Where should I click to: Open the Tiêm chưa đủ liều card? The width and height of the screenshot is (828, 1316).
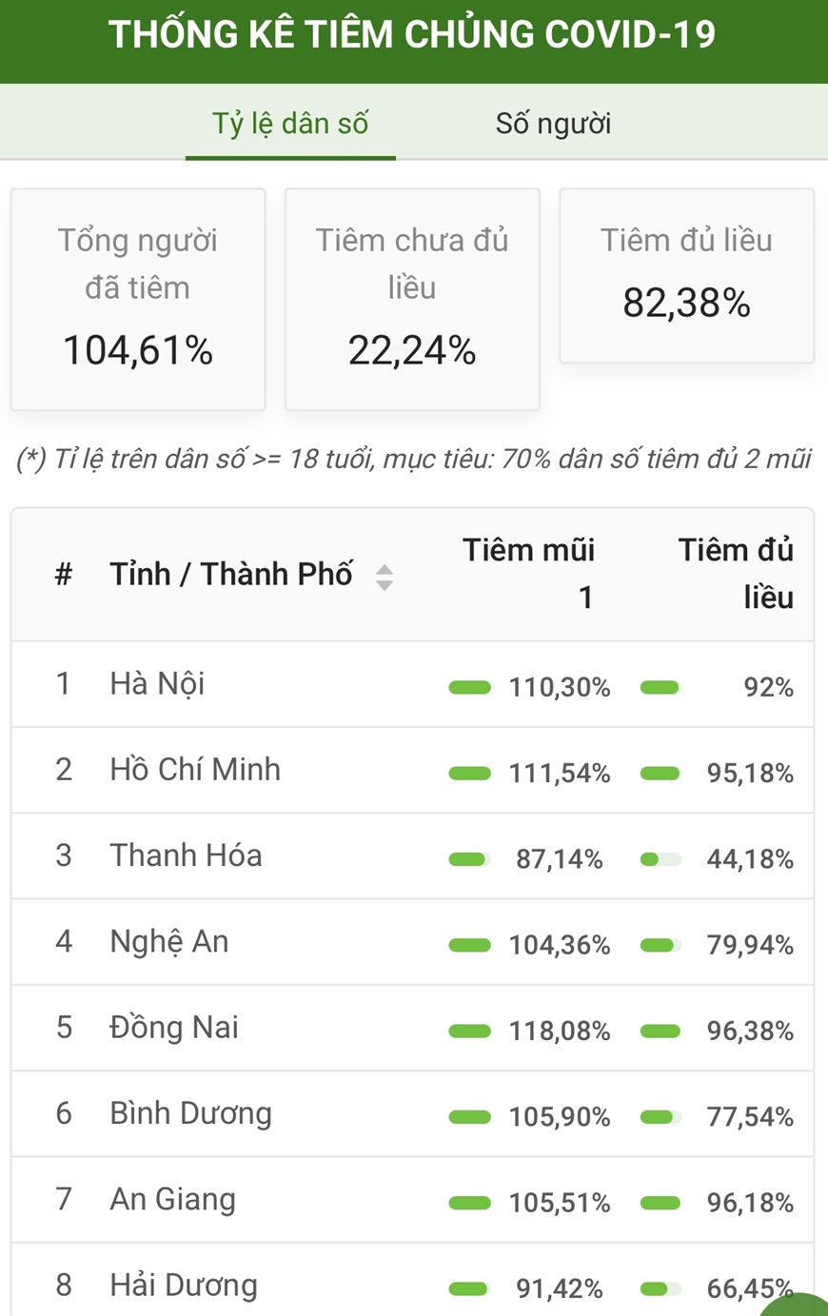412,300
